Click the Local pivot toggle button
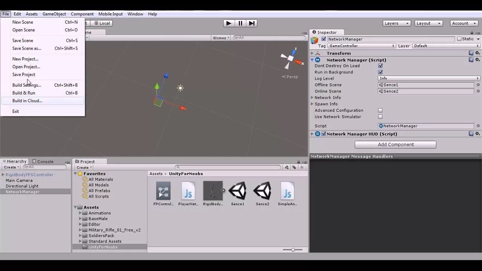 (x=102, y=23)
